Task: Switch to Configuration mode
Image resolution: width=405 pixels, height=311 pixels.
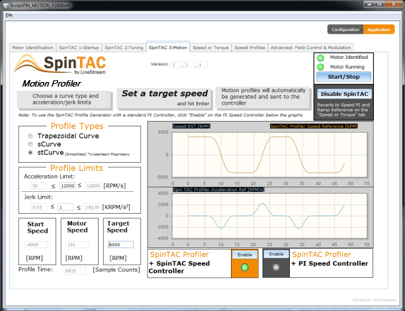Action: 345,30
